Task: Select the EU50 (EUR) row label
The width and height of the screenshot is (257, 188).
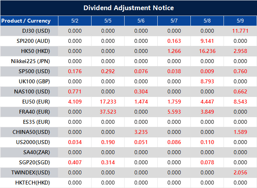Action: [x=33, y=102]
